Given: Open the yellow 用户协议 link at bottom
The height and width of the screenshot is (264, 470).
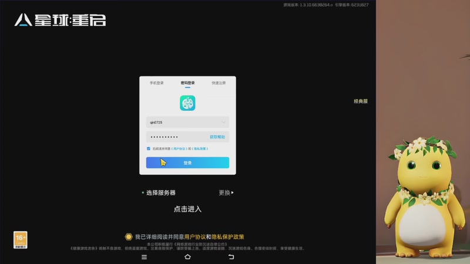Looking at the screenshot, I should 195,237.
